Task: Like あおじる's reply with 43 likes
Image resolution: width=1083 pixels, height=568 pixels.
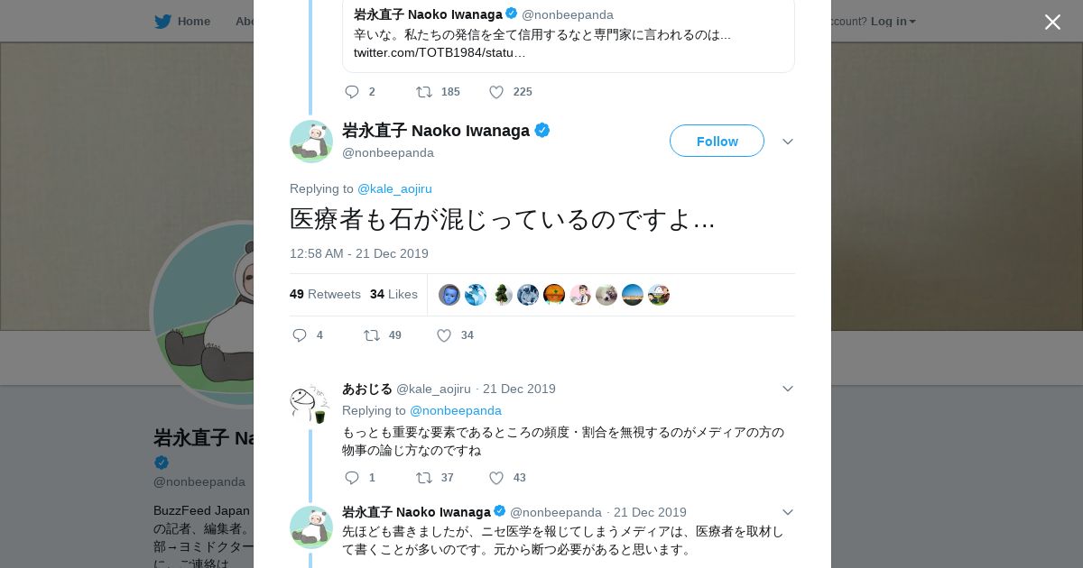Action: click(x=496, y=478)
